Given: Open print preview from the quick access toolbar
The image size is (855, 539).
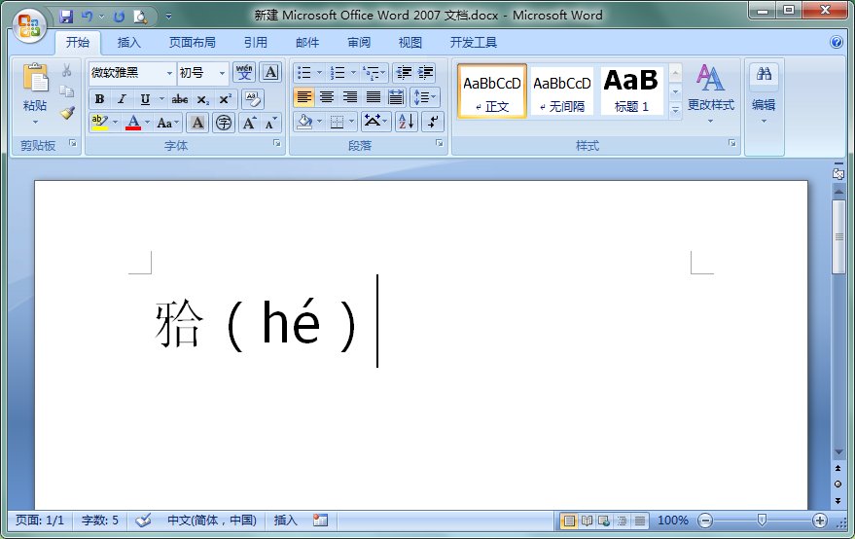Looking at the screenshot, I should 140,17.
